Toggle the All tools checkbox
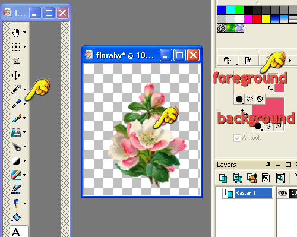 tap(237, 138)
